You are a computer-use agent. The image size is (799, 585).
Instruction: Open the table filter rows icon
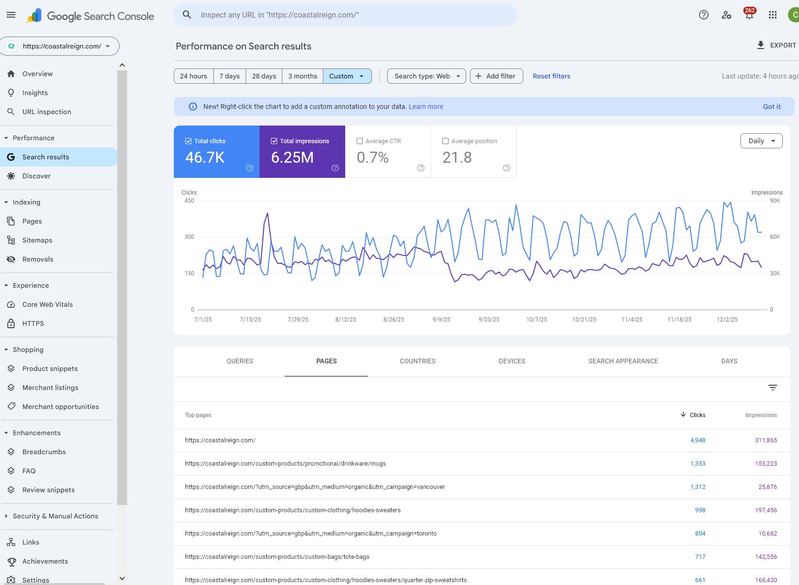[772, 388]
